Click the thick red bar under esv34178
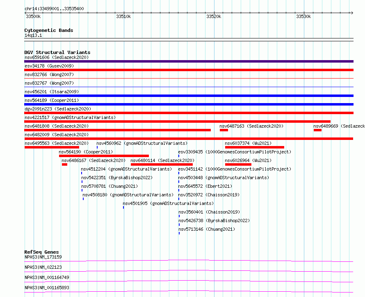 tap(189, 70)
